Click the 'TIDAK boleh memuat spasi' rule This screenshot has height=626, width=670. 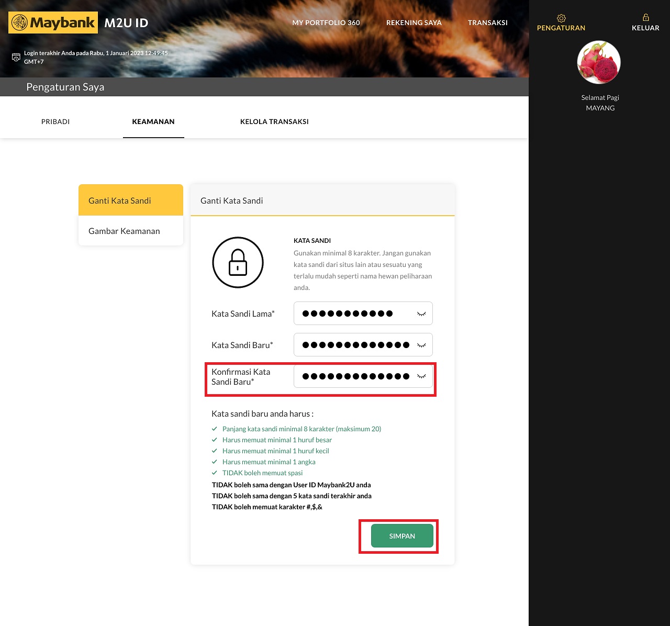coord(262,473)
